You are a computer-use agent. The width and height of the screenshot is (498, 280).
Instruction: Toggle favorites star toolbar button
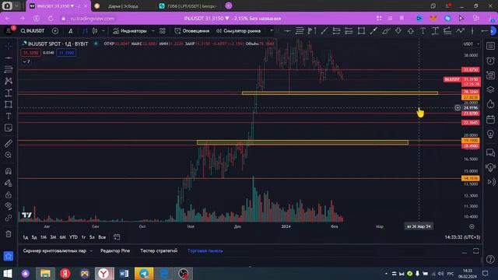(9, 256)
